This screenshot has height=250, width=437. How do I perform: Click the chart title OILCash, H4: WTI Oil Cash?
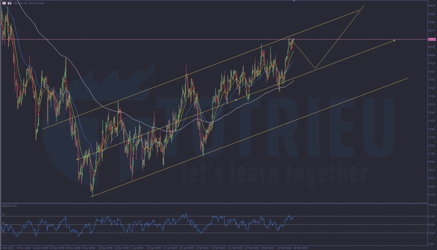pos(28,3)
